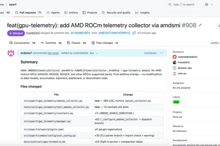220x146 pixels.
Task: Open the Copilot icon in header
Action: click(206, 4)
